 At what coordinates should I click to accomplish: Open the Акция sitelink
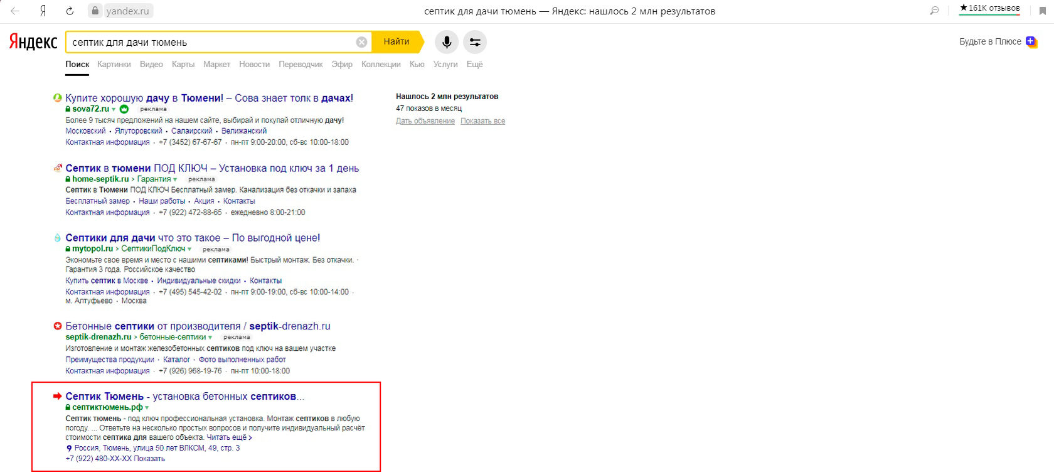pos(204,201)
